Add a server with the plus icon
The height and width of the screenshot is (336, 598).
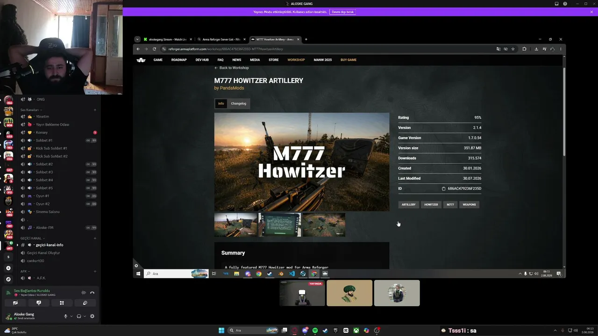coord(8,268)
